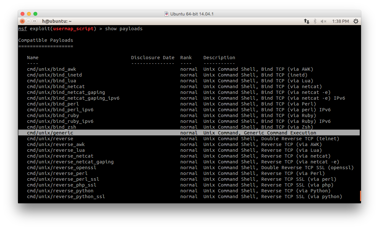Image resolution: width=379 pixels, height=229 pixels.
Task: Click the 'Disclosure Date' column header
Action: click(153, 58)
